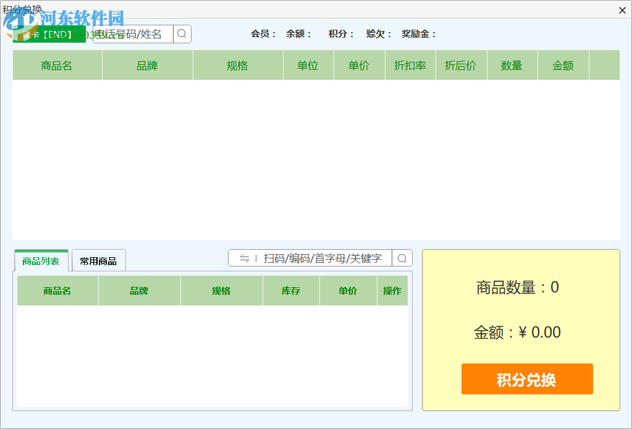This screenshot has height=429, width=632.
Task: Click the 金额 column header
Action: click(563, 66)
